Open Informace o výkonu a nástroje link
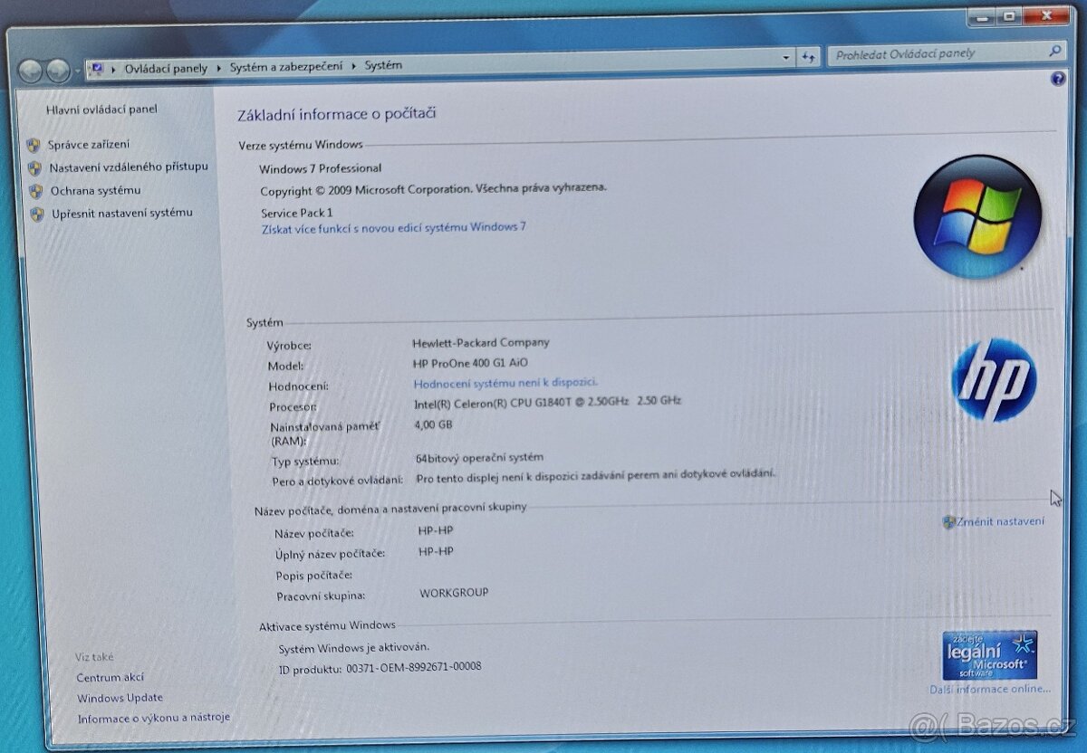This screenshot has height=753, width=1087. click(x=154, y=718)
